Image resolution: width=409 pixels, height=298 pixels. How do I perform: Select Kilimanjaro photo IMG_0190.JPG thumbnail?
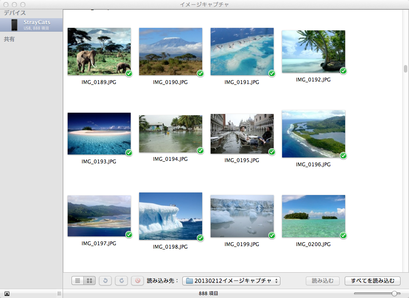170,51
